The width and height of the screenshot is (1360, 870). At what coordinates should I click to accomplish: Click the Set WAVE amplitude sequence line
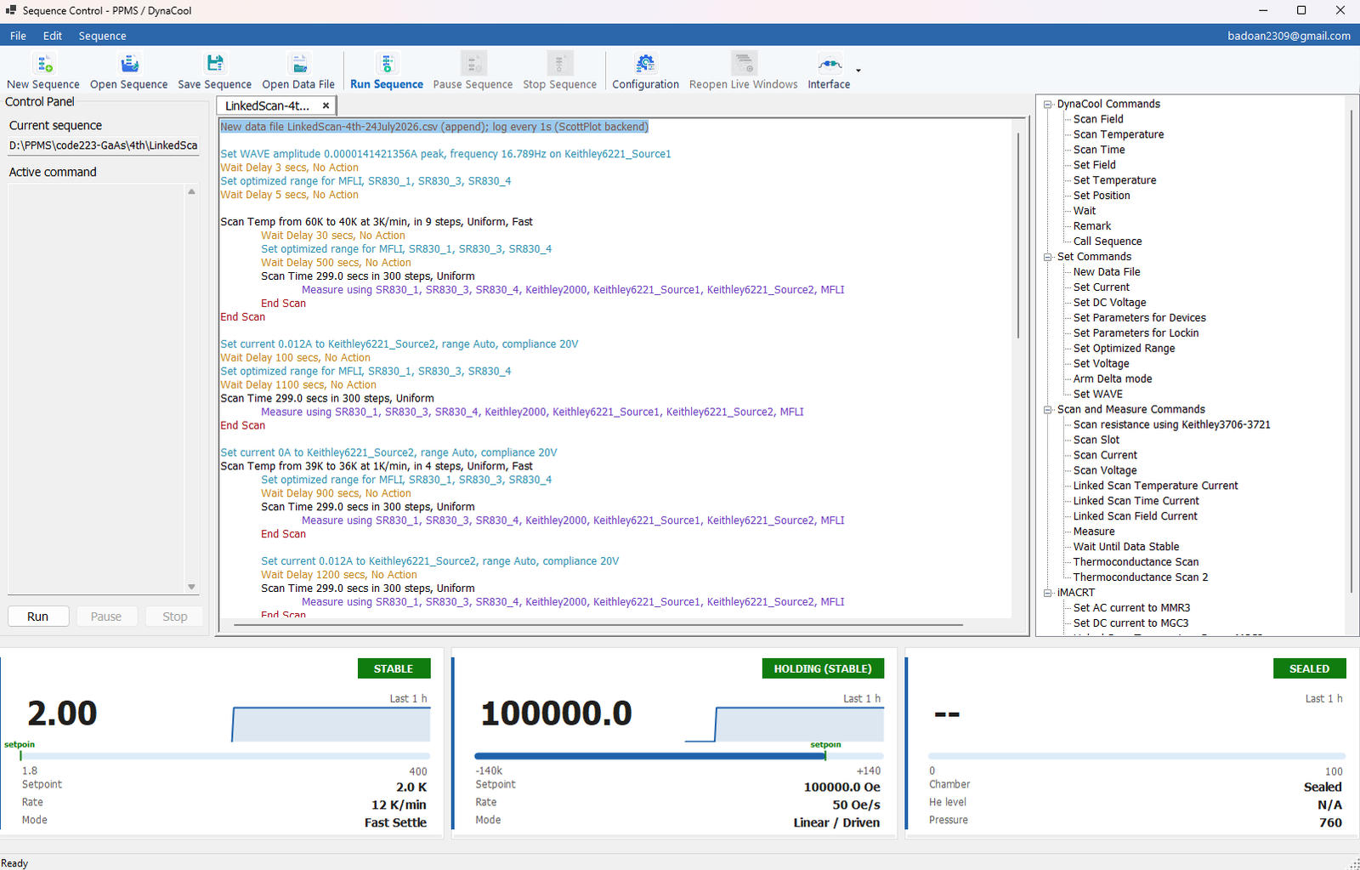pos(445,154)
